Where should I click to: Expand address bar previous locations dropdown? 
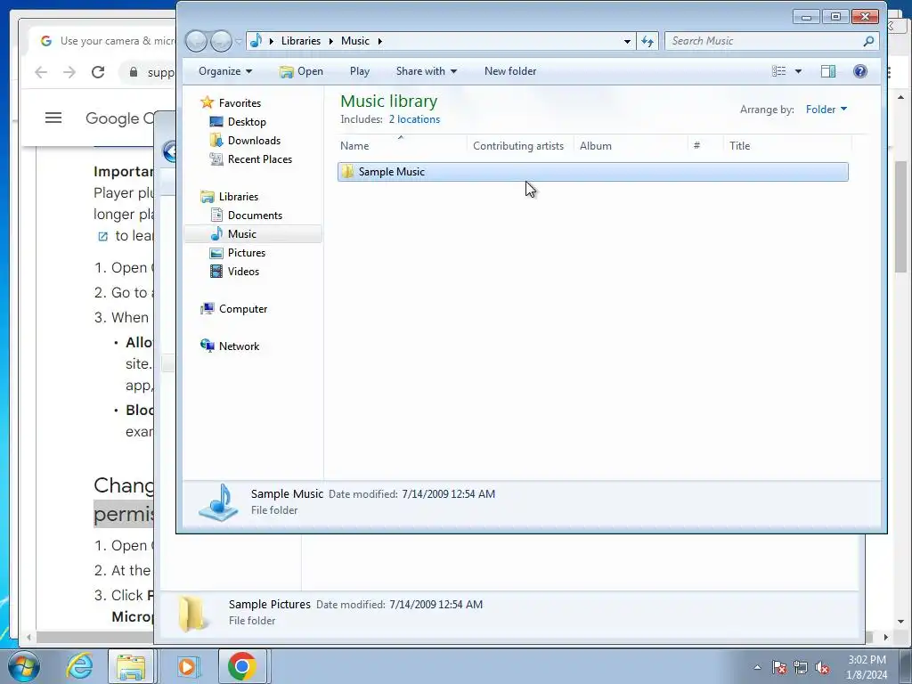click(x=627, y=41)
